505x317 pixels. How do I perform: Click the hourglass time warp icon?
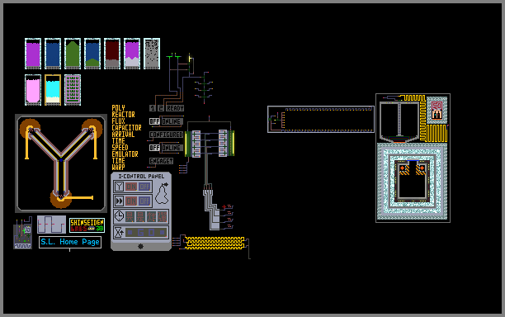pyautogui.click(x=119, y=232)
